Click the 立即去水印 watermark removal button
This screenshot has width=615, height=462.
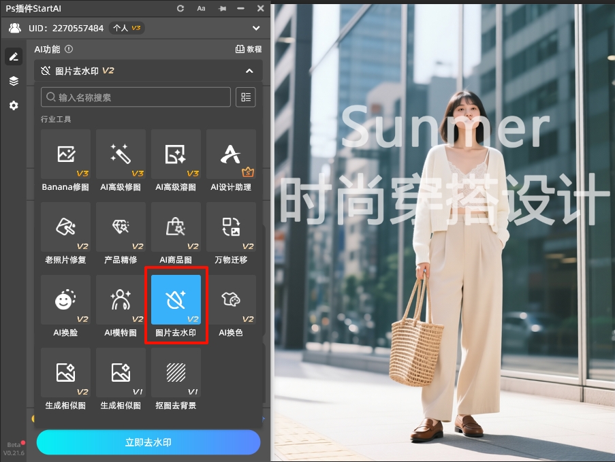point(148,442)
